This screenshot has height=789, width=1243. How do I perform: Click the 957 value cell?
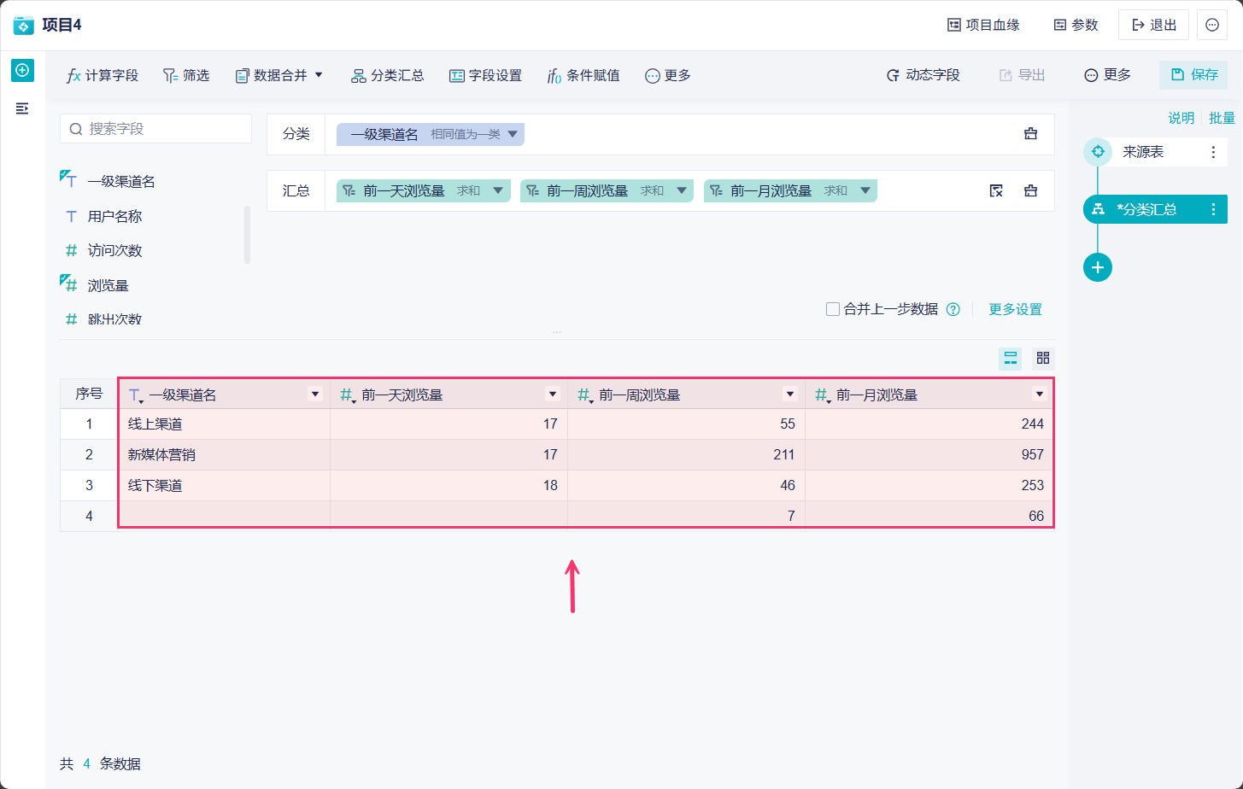929,455
